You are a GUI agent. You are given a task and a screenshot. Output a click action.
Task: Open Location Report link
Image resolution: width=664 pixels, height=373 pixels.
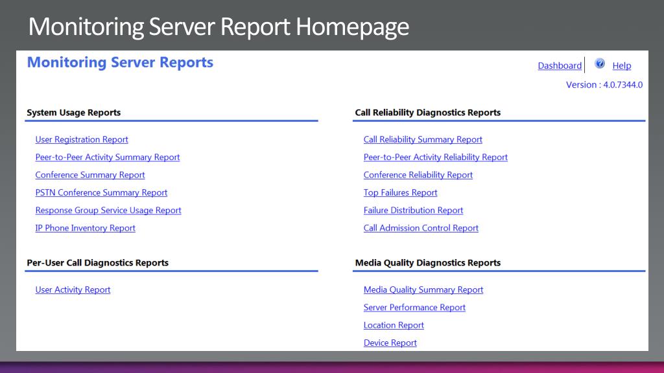coord(394,326)
